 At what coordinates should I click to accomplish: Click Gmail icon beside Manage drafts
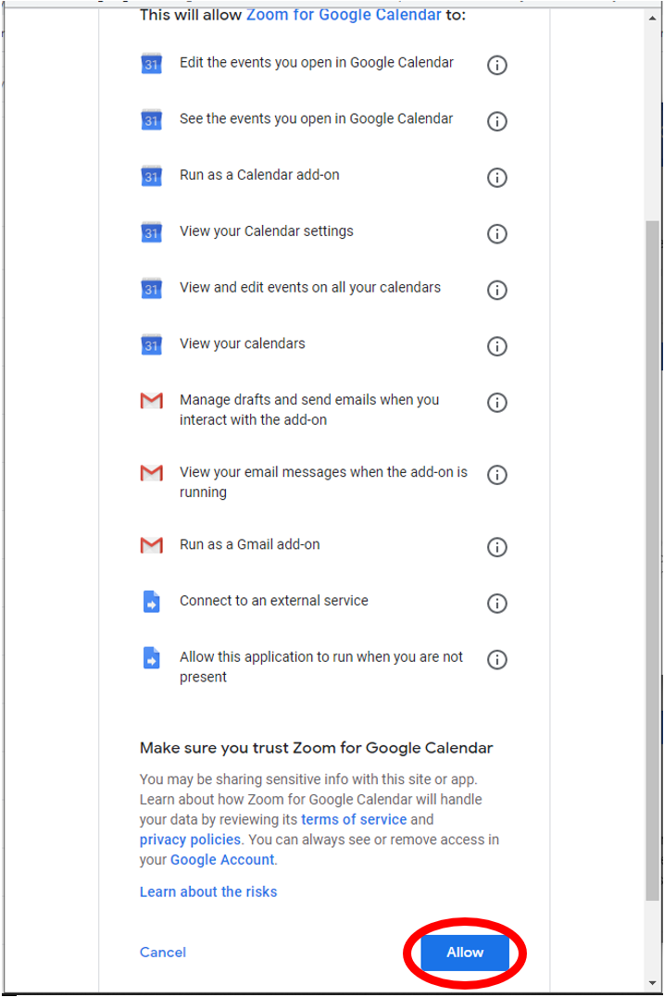151,401
